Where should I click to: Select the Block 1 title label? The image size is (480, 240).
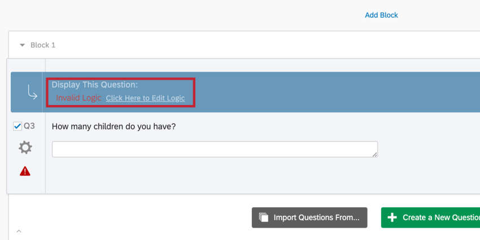coord(43,45)
